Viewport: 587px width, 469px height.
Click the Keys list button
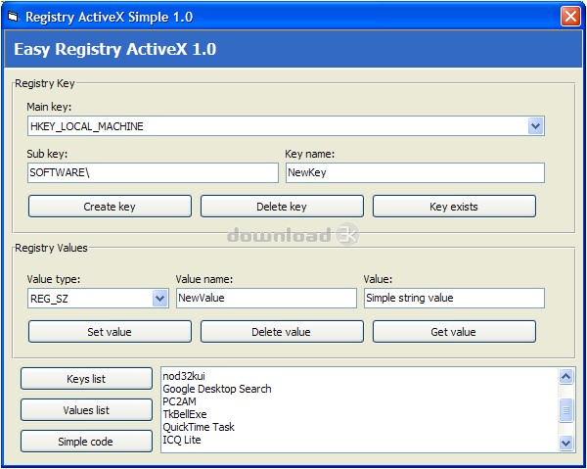pyautogui.click(x=86, y=379)
